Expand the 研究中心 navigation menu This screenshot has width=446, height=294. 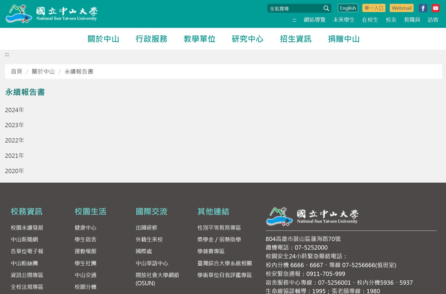coord(247,39)
